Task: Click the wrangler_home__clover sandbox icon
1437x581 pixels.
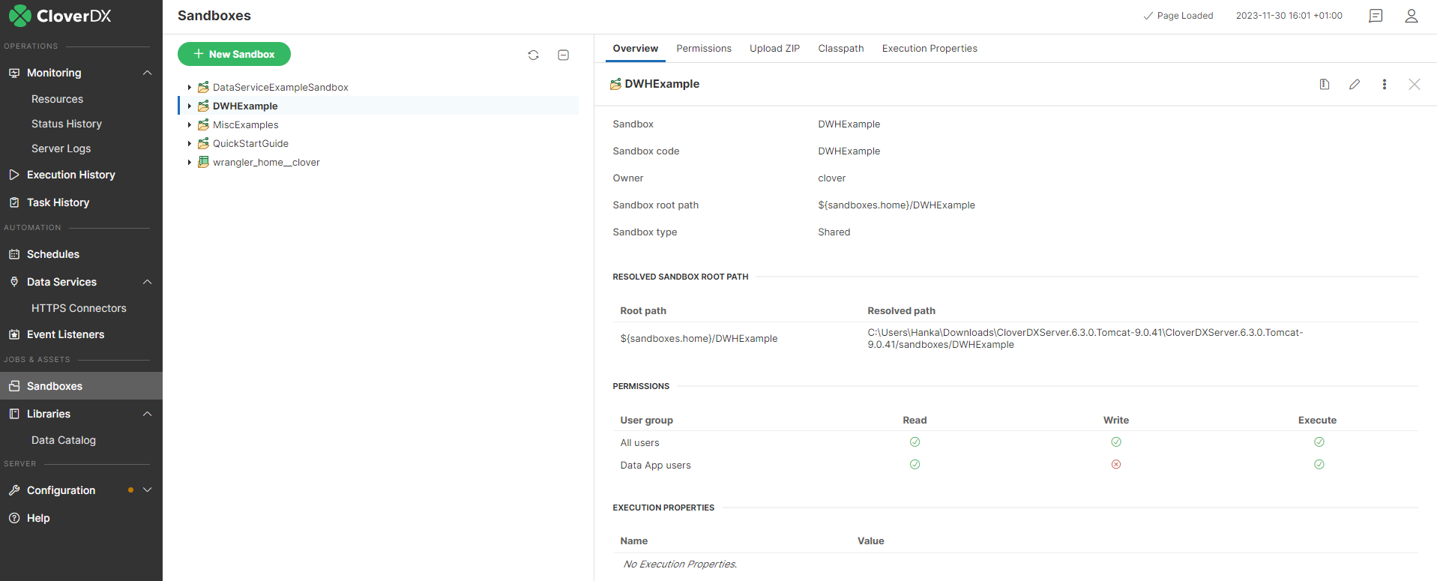Action: pyautogui.click(x=203, y=162)
